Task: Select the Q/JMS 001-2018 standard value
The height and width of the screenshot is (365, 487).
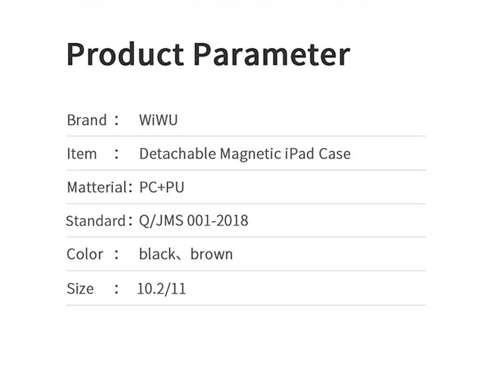Action: (194, 221)
